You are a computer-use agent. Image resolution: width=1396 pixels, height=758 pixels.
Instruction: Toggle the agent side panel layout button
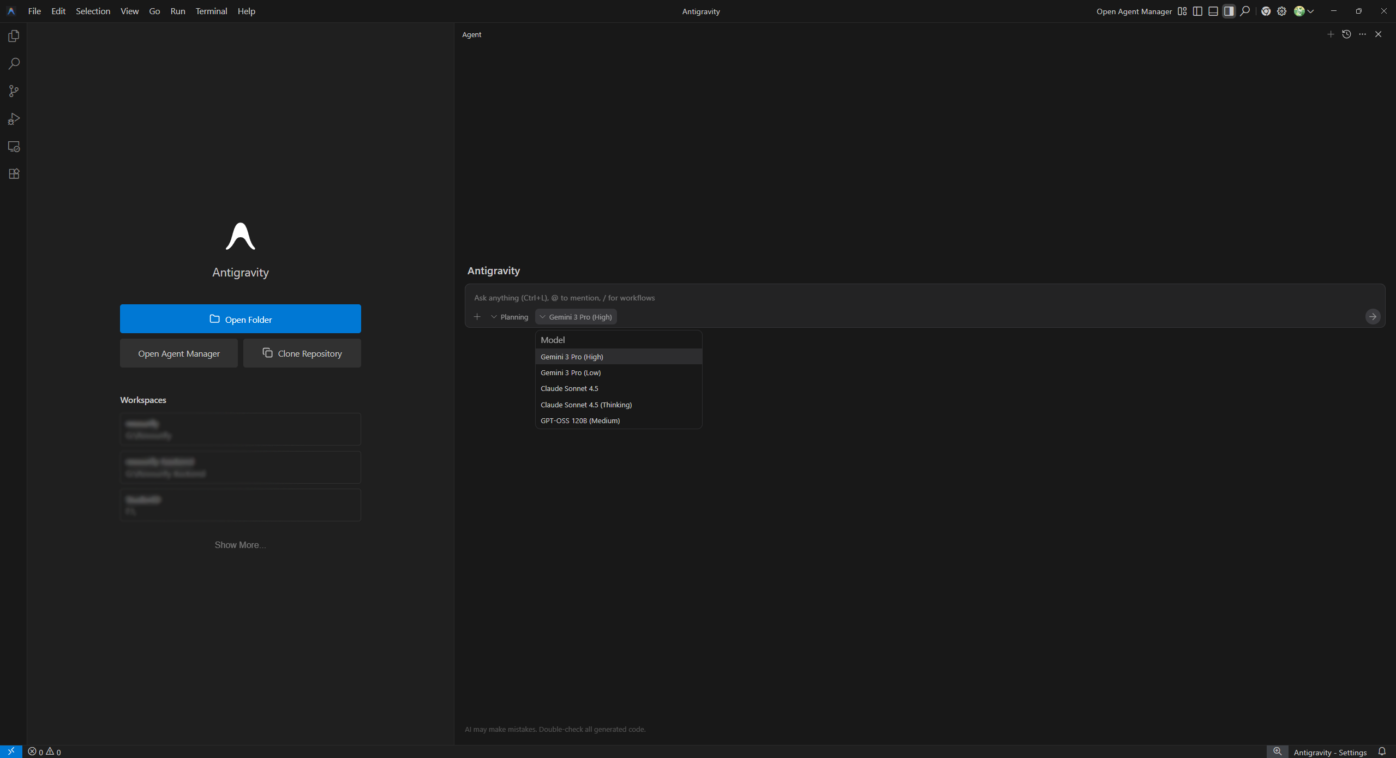point(1229,11)
